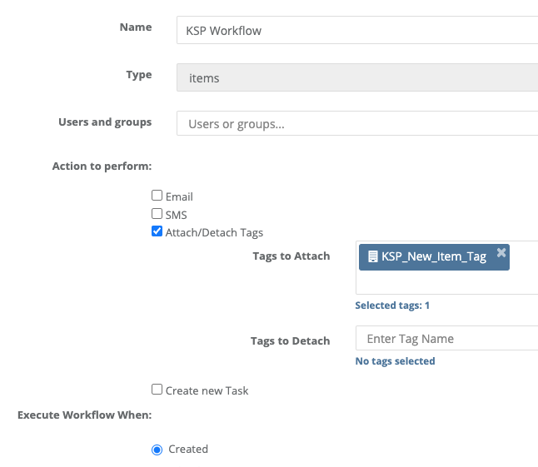The height and width of the screenshot is (467, 538).
Task: Select the Created radio button
Action: click(x=157, y=450)
